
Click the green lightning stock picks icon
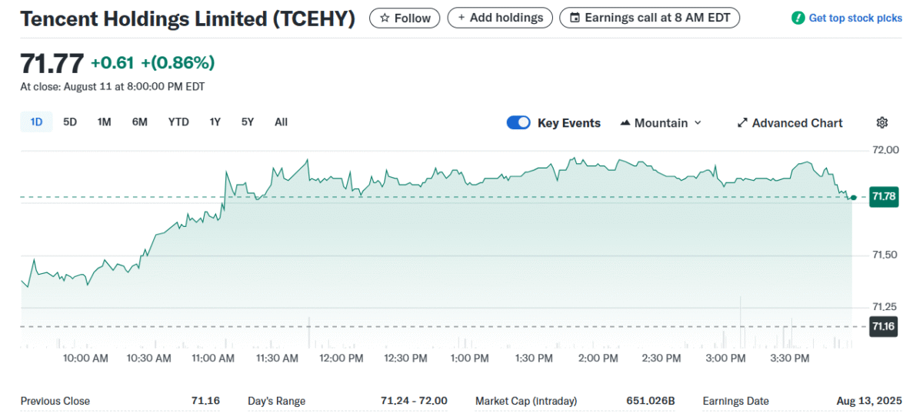click(x=798, y=18)
